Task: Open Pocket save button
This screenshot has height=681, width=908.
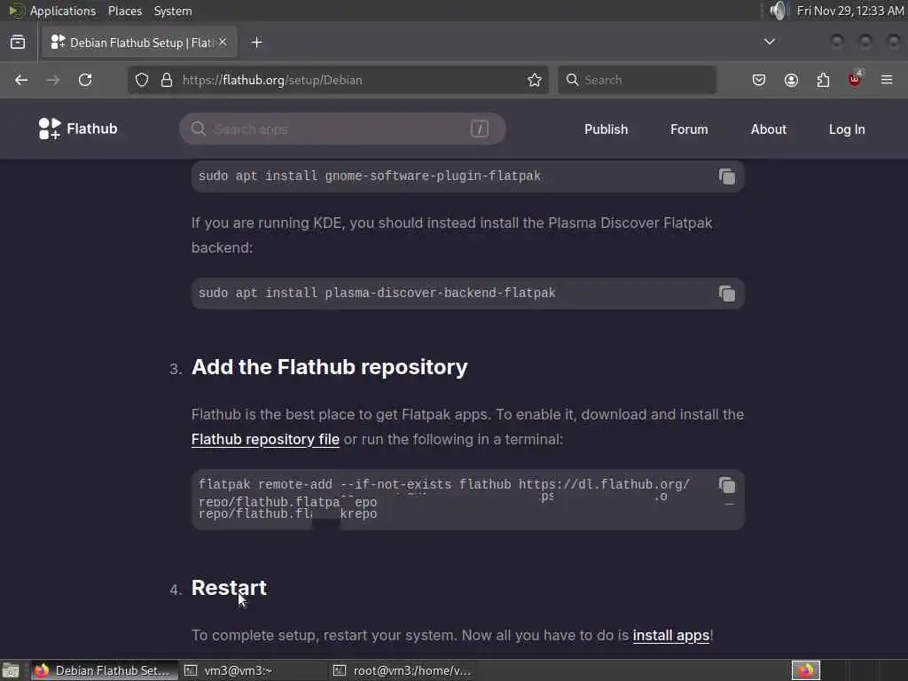Action: (x=759, y=80)
